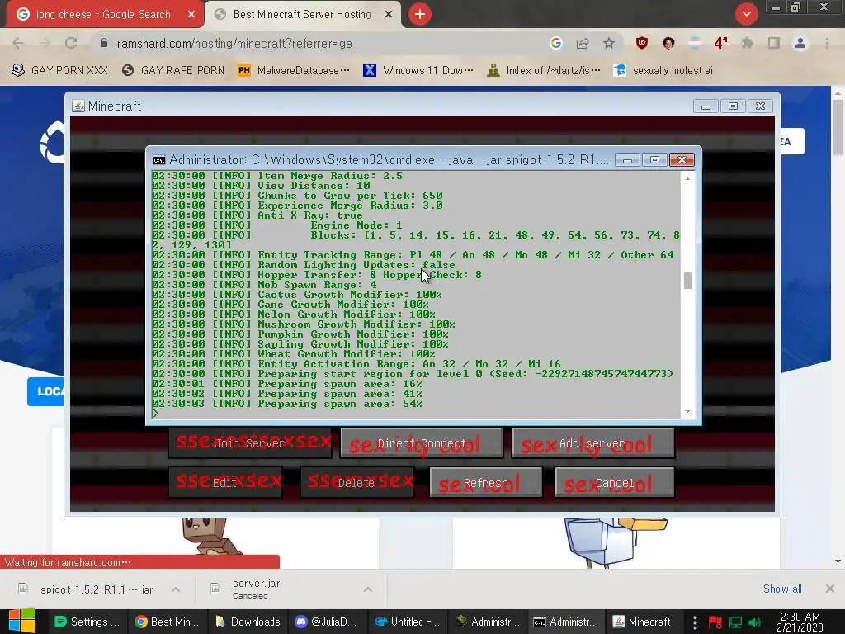The width and height of the screenshot is (845, 634).
Task: Click the Refresh button in Minecraft
Action: pos(485,482)
